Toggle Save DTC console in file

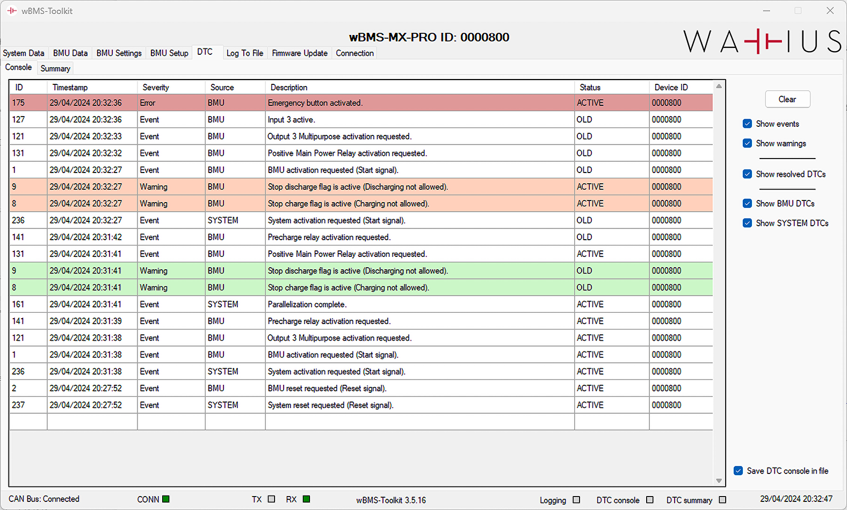[739, 471]
